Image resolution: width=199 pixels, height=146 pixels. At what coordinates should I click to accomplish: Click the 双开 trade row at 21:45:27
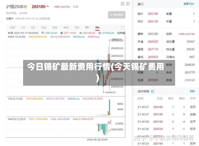[166, 107]
